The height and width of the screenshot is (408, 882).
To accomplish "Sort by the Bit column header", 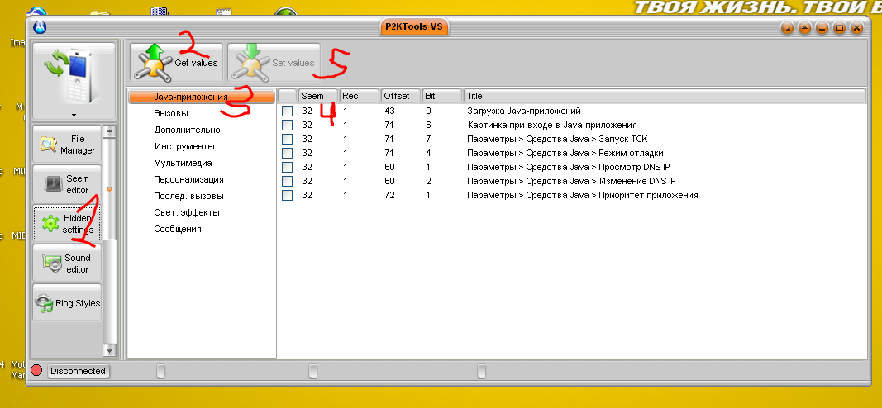I will tap(442, 96).
